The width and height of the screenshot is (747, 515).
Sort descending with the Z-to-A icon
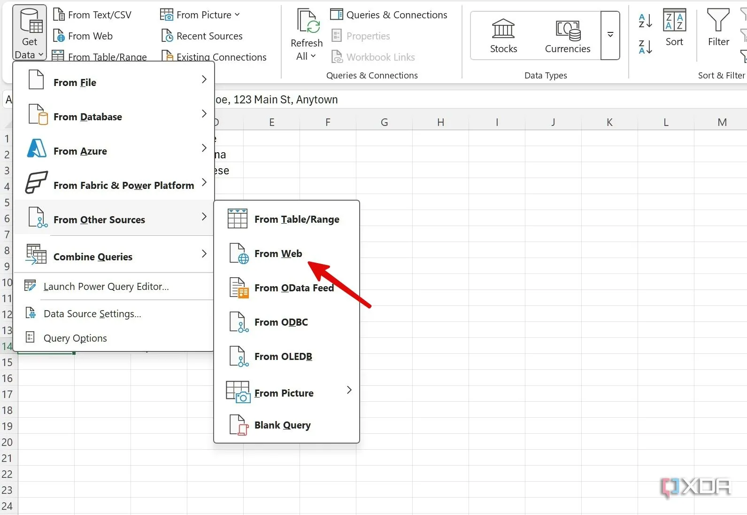click(645, 47)
